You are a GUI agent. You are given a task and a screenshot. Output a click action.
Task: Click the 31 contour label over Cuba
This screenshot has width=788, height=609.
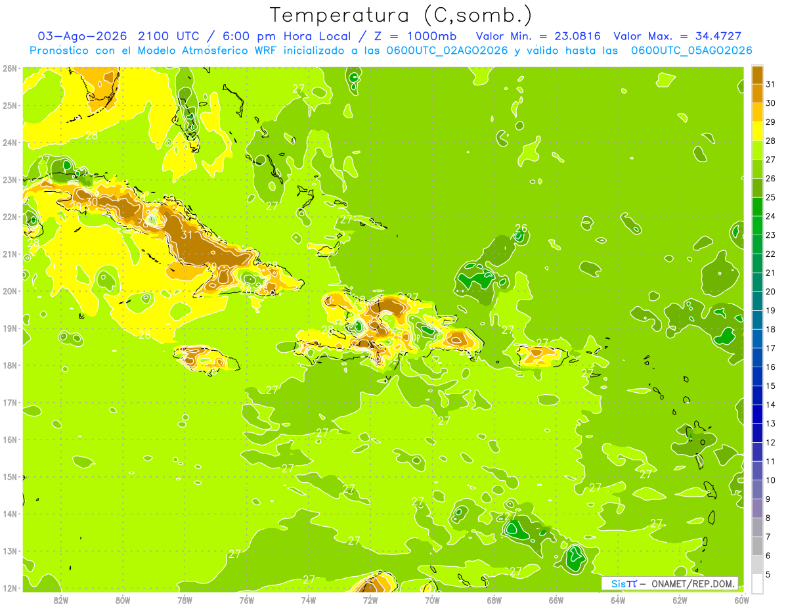click(186, 235)
